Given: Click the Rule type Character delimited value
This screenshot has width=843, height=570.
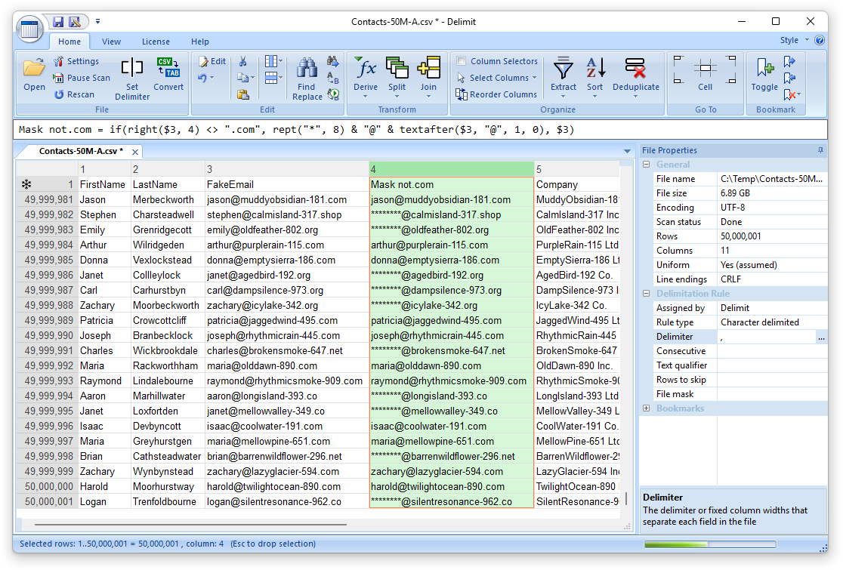Looking at the screenshot, I should [772, 323].
